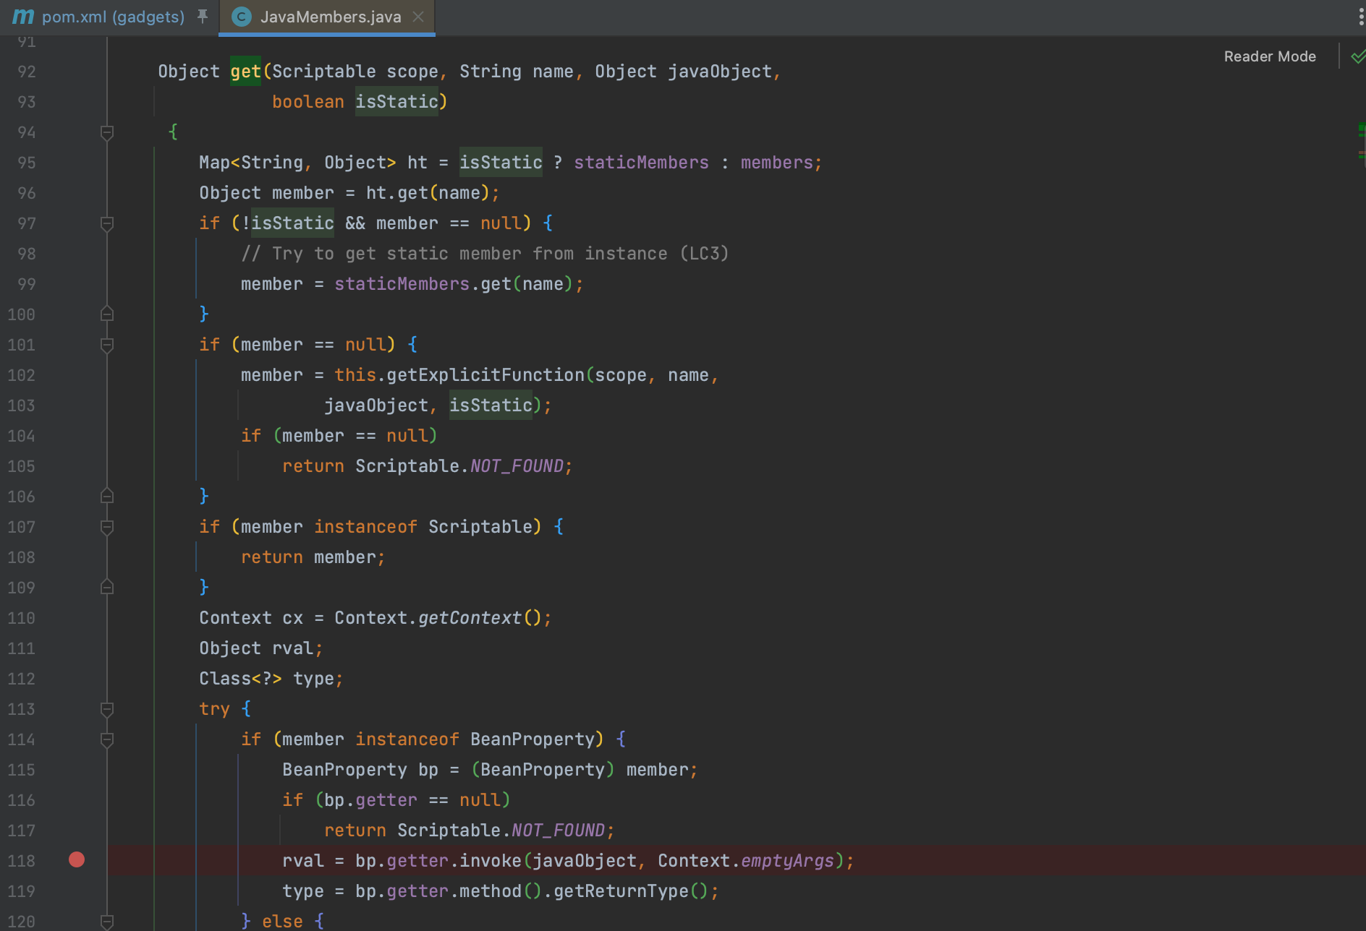Click BeanProperty cast on line 115

543,770
